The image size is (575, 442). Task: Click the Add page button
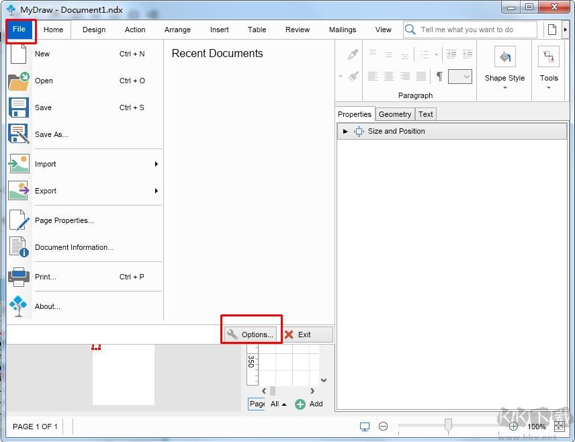(x=309, y=404)
